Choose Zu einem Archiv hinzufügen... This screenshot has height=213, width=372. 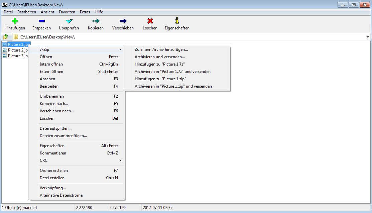point(177,49)
